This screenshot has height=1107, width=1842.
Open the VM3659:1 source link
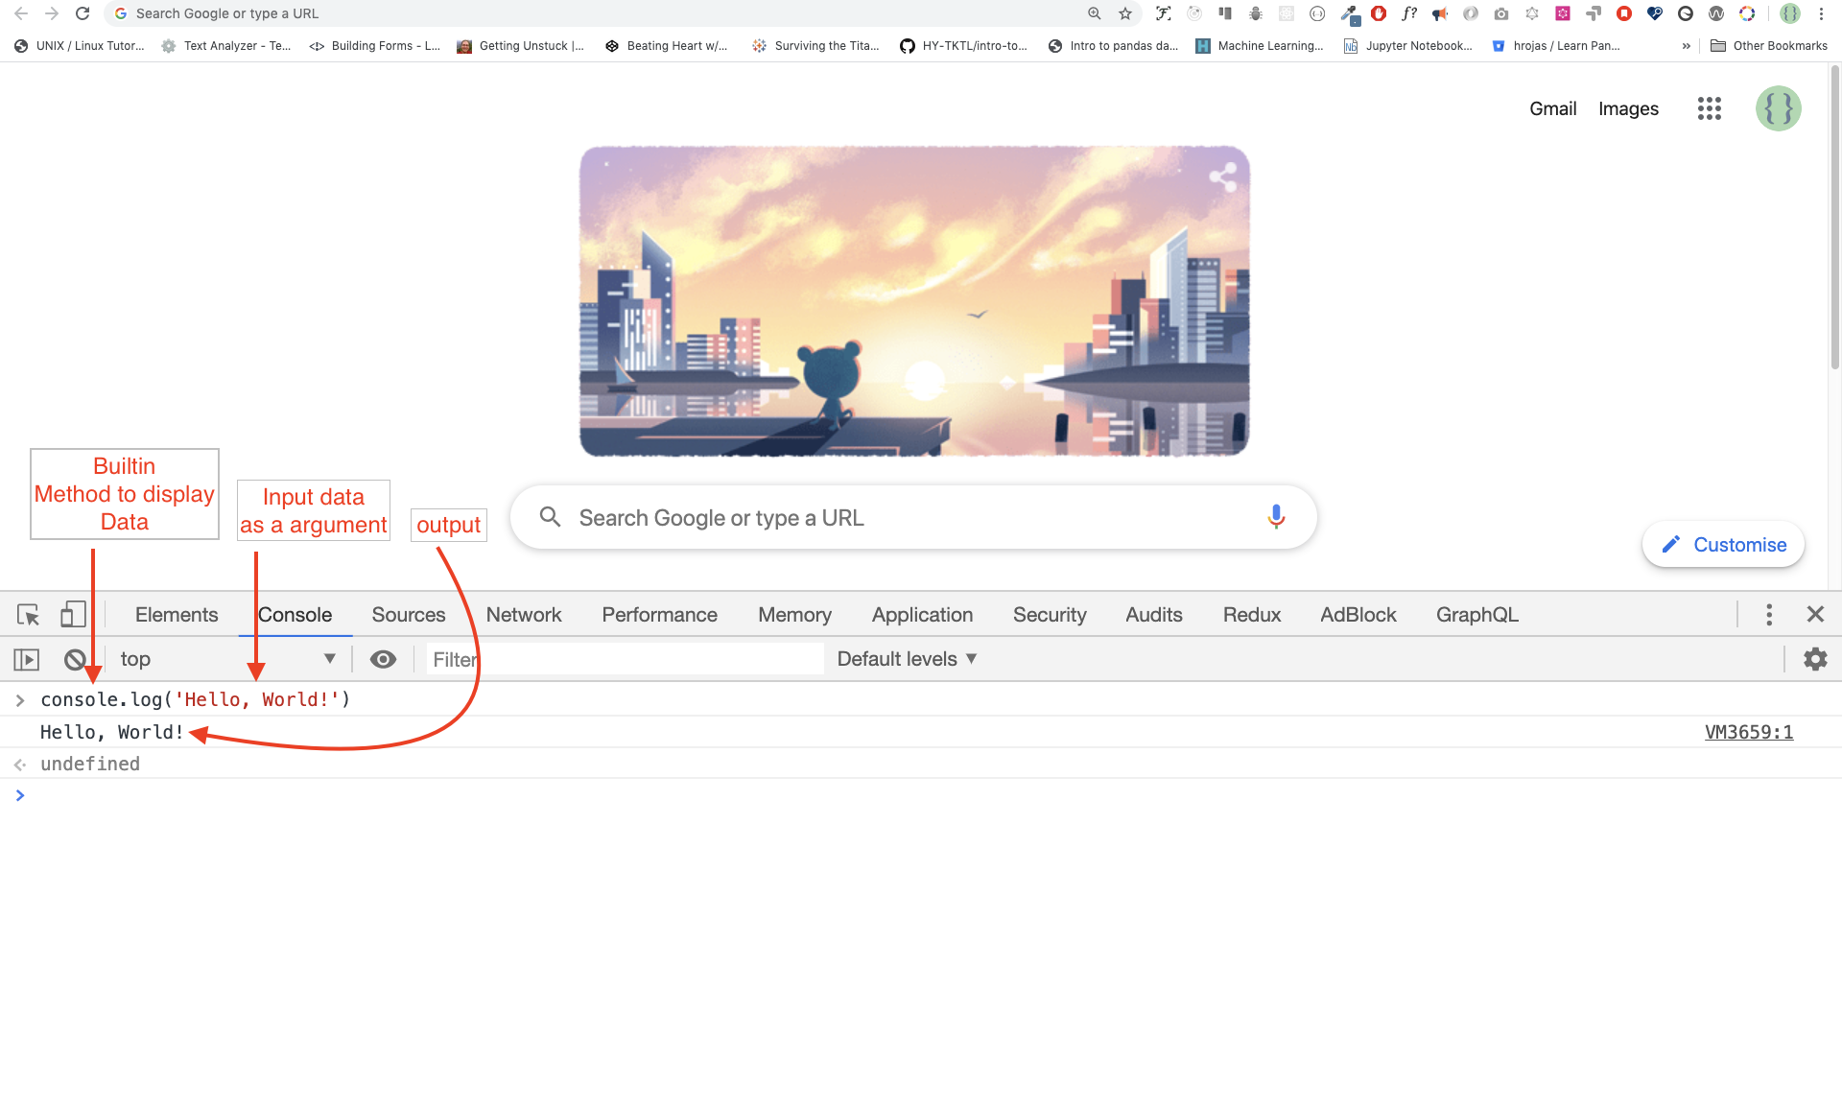tap(1748, 733)
